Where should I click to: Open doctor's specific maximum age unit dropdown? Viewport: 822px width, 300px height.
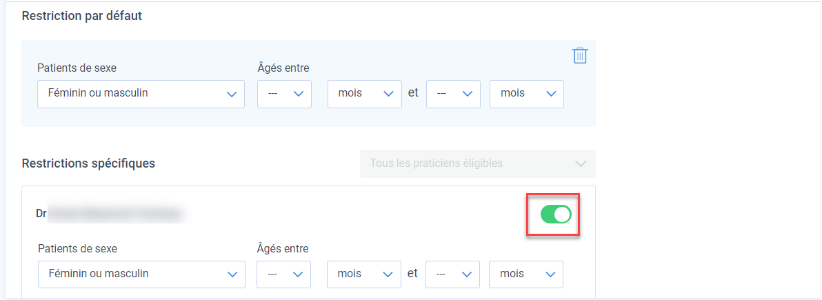pos(526,274)
